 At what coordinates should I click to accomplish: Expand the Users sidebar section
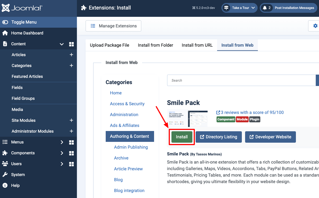point(62,164)
